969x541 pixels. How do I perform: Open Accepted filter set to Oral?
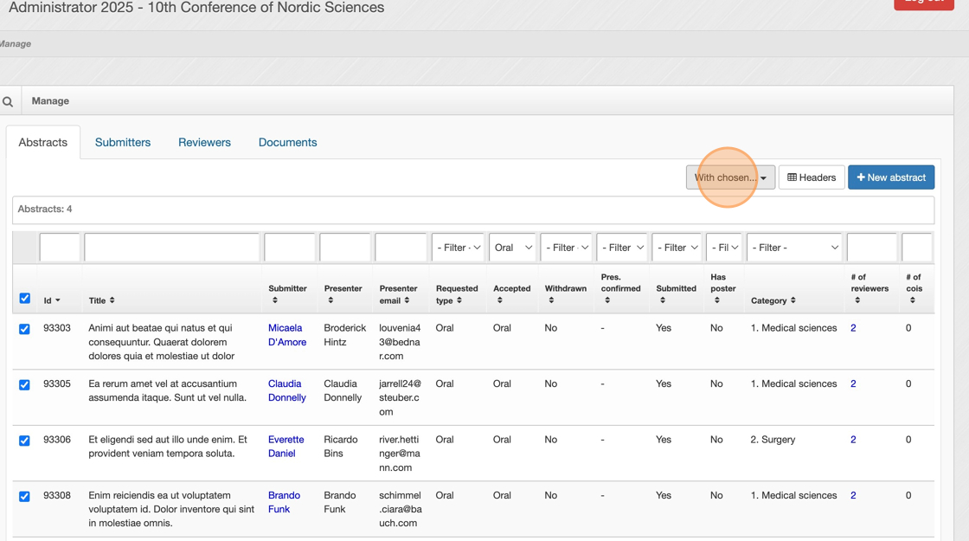click(x=512, y=248)
